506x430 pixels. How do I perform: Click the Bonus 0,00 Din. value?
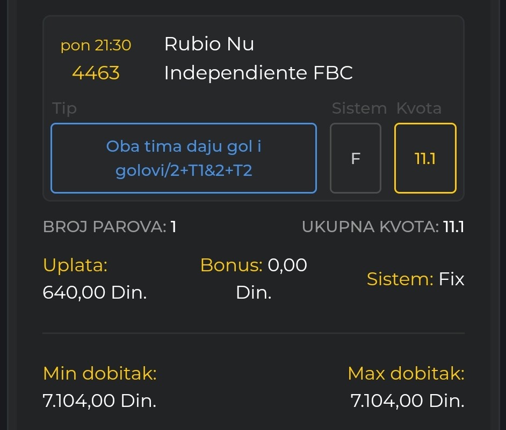(254, 279)
